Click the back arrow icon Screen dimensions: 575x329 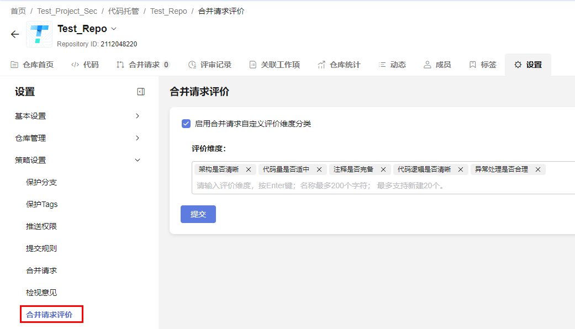[15, 34]
